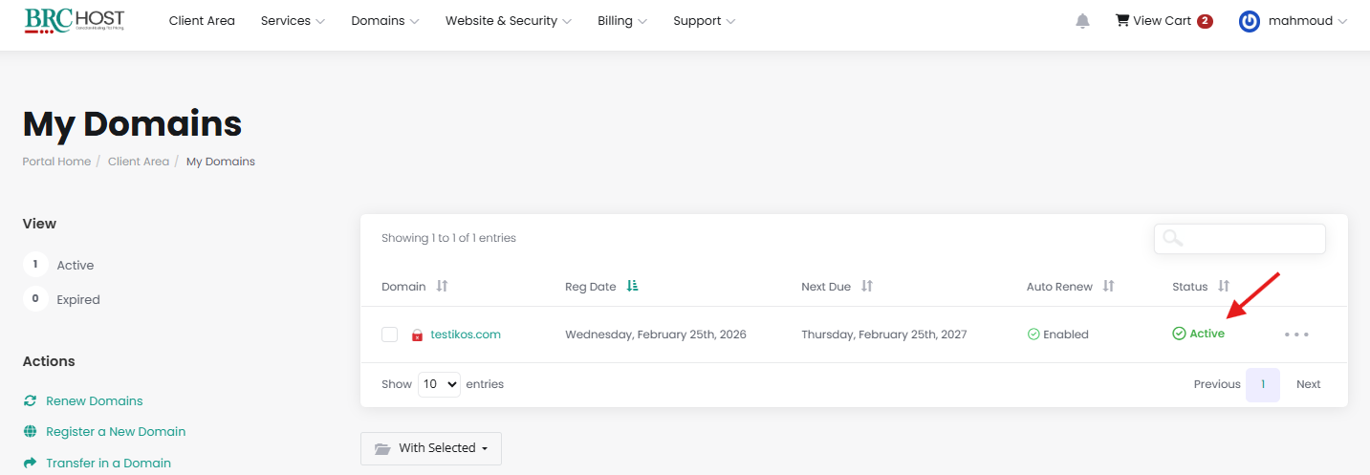
Task: Open the three-dots menu for testikos.com
Action: tap(1296, 335)
